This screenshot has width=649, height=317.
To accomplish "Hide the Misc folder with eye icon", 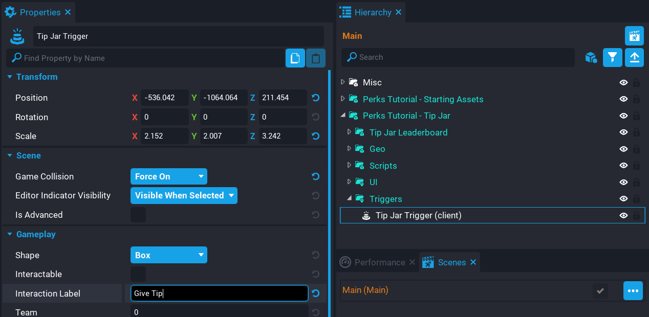I will pos(623,82).
